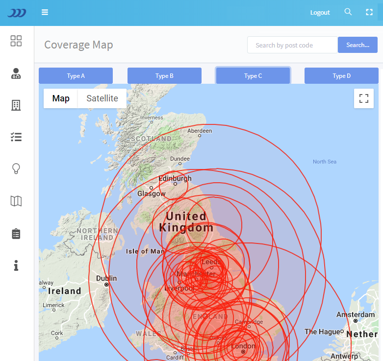Image resolution: width=383 pixels, height=361 pixels.
Task: Show Type B coverage
Action: pyautogui.click(x=164, y=76)
